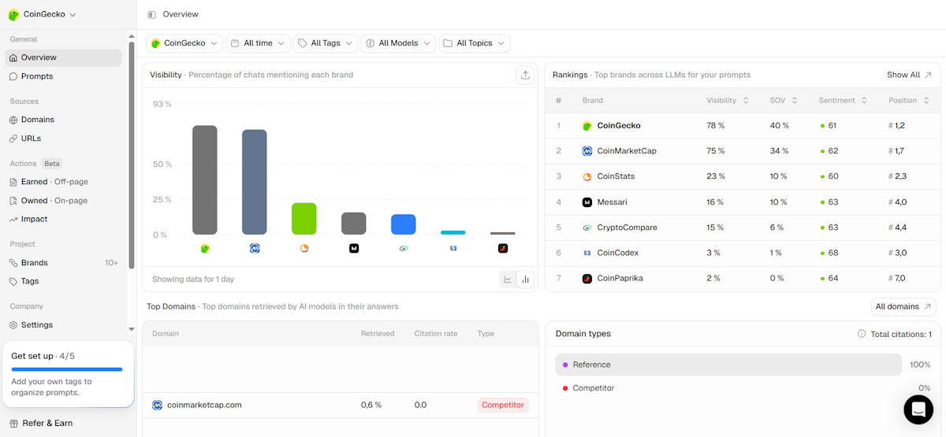Open the All Topics filter dropdown
The image size is (946, 437).
point(475,43)
